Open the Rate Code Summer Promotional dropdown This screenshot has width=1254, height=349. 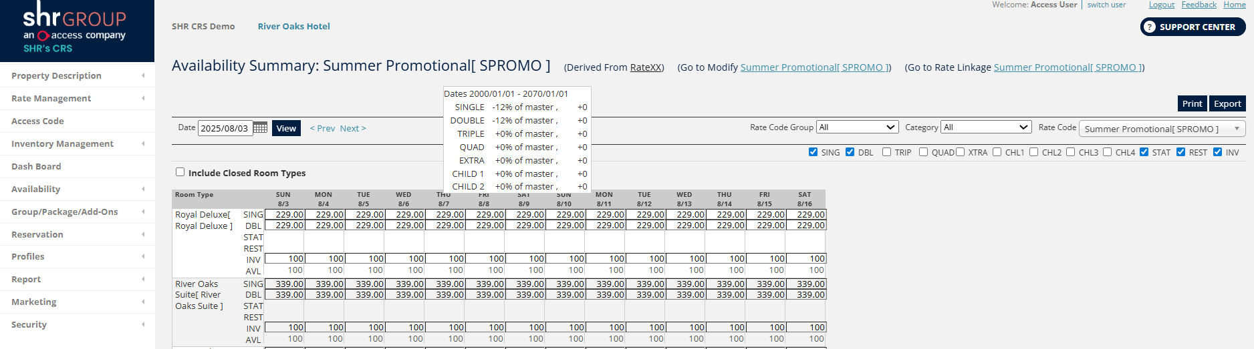1162,129
